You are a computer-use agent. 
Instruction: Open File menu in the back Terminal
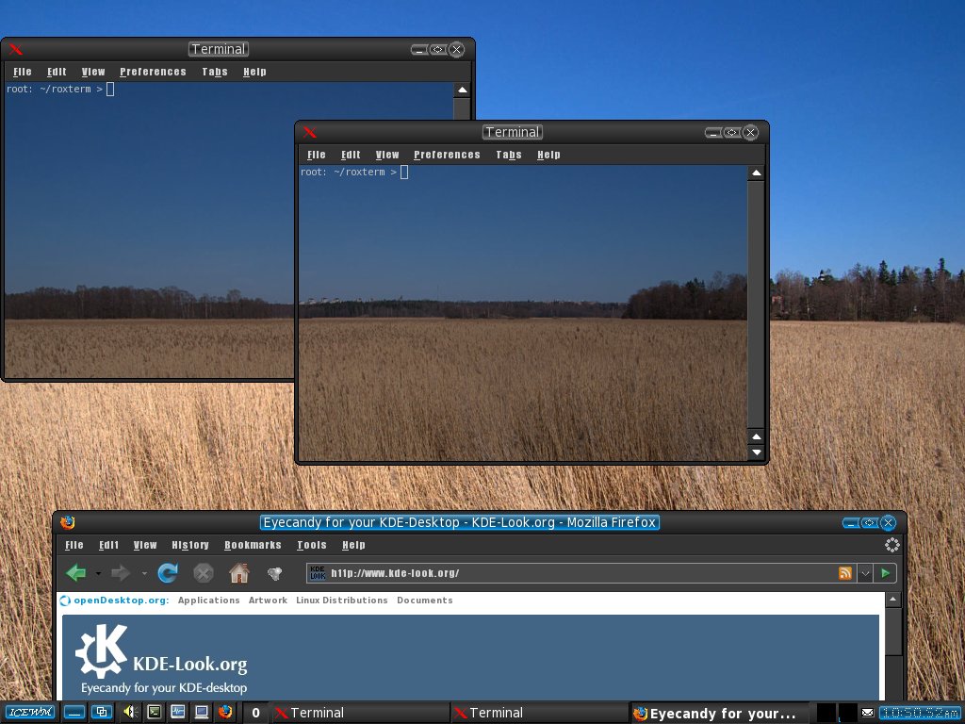click(x=23, y=72)
